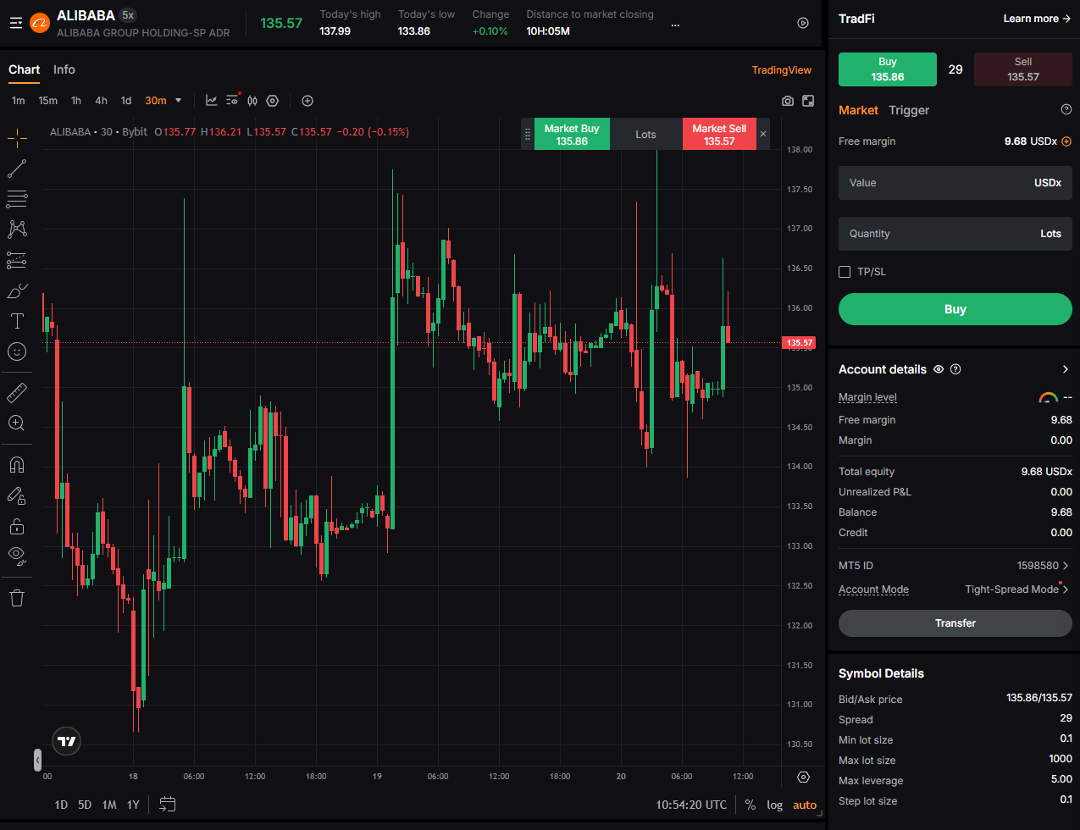Click the Quantity Lots input field

(x=955, y=234)
